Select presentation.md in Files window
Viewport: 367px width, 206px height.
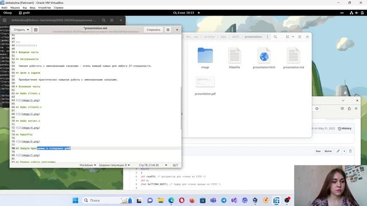coord(293,58)
